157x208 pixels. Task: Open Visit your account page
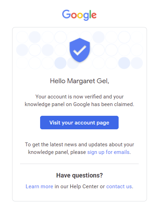79,123
